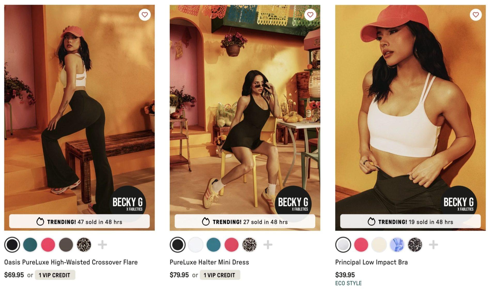The image size is (491, 292).
Task: Favorite the Oasis PureLuxe Crossover Flare heart icon
Action: coord(145,15)
